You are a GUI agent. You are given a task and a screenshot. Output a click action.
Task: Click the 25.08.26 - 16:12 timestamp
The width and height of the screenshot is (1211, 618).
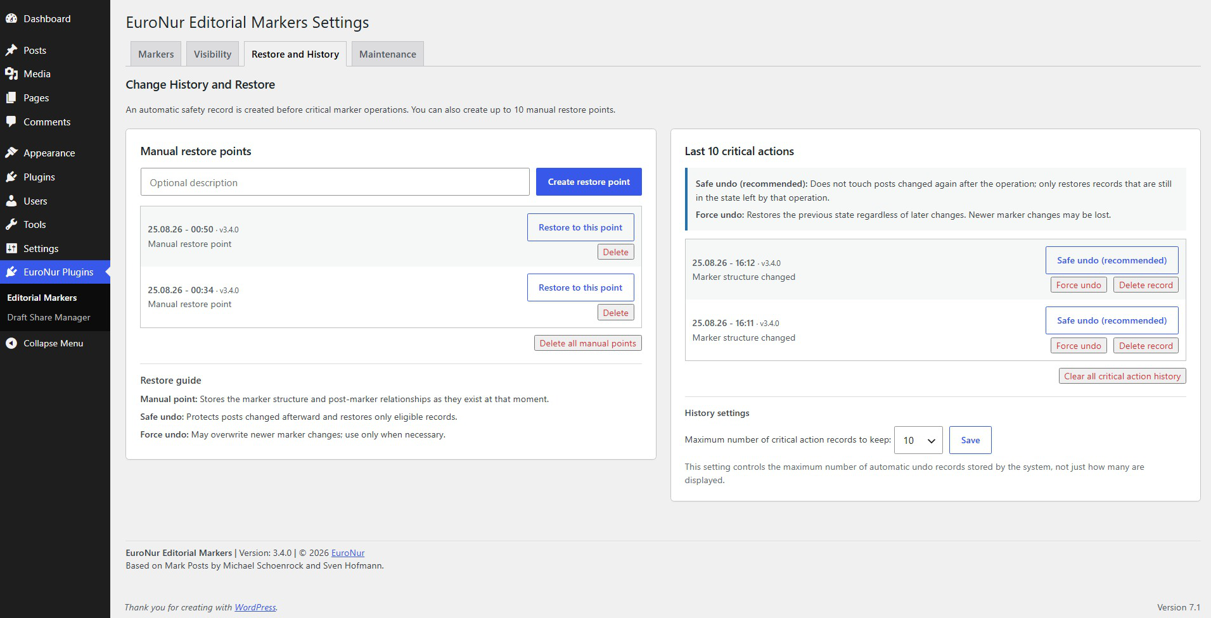pyautogui.click(x=724, y=263)
